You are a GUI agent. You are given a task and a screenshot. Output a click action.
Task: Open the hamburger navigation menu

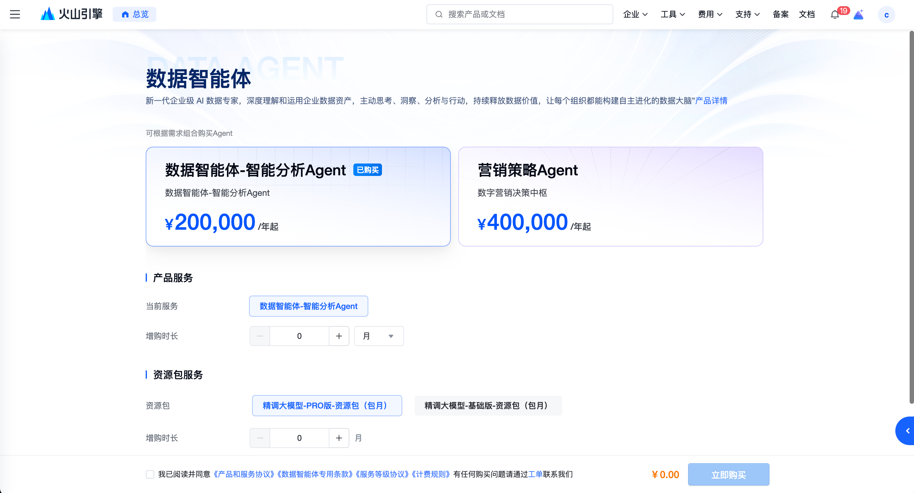[x=15, y=14]
